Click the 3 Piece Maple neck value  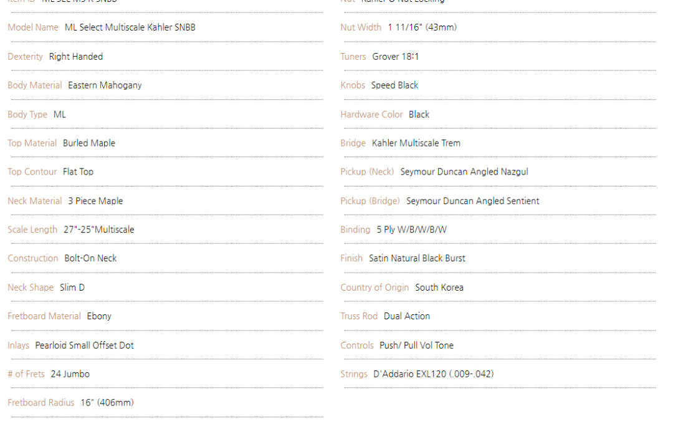(95, 201)
